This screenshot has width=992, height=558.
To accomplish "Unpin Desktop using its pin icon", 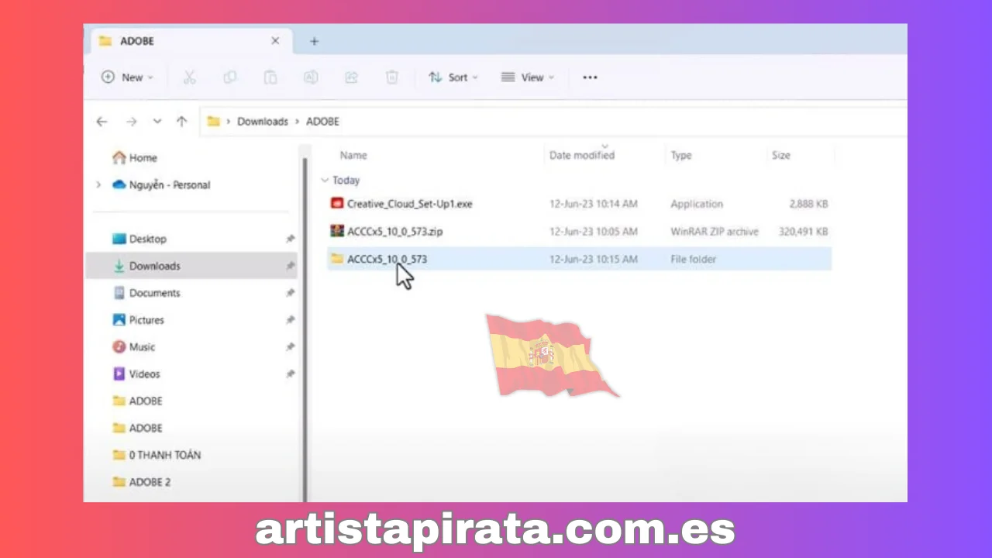I will coord(290,239).
